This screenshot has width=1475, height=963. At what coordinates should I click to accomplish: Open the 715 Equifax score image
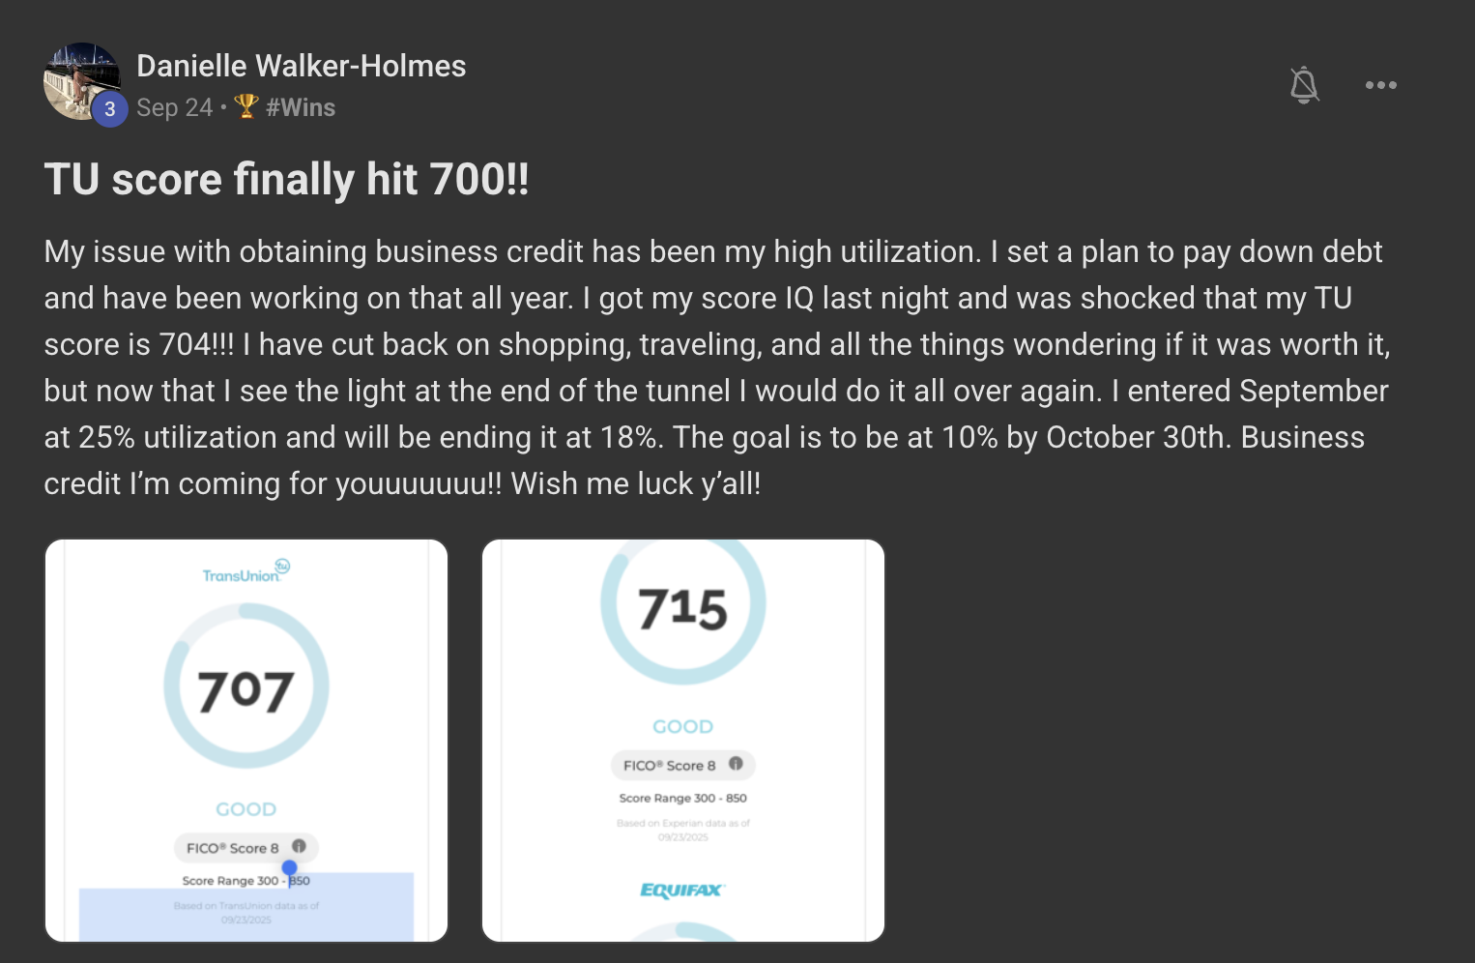click(x=683, y=741)
